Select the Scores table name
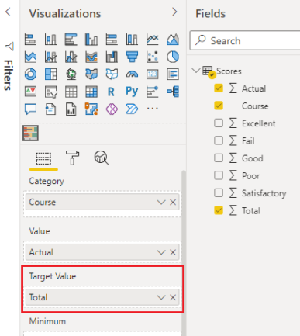 tap(229, 71)
